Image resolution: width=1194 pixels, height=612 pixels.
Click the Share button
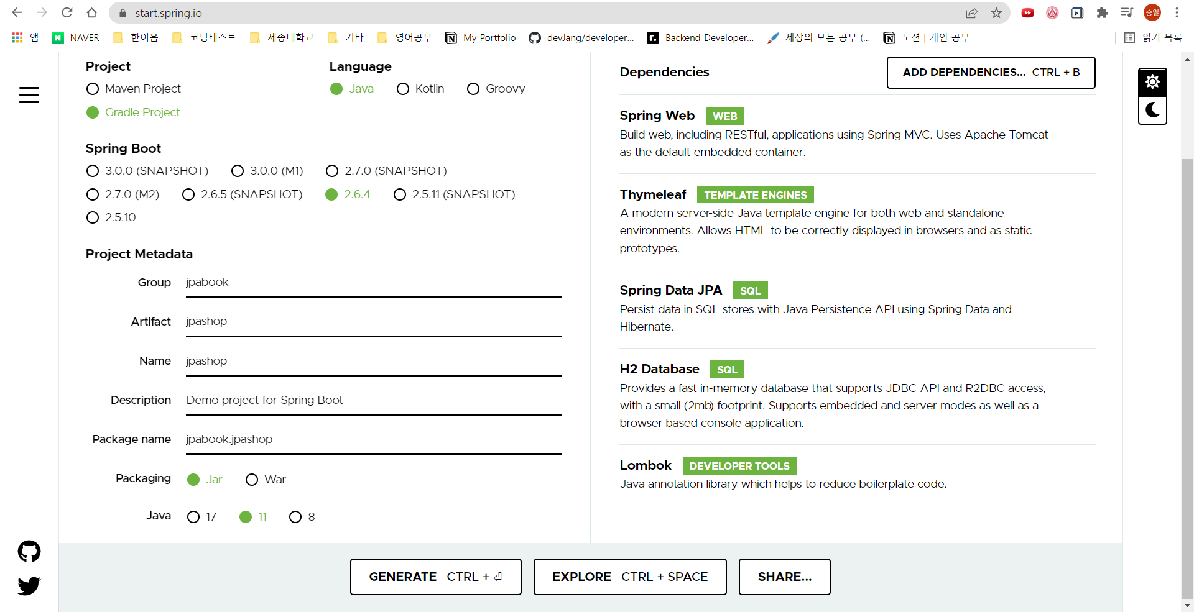click(x=784, y=577)
